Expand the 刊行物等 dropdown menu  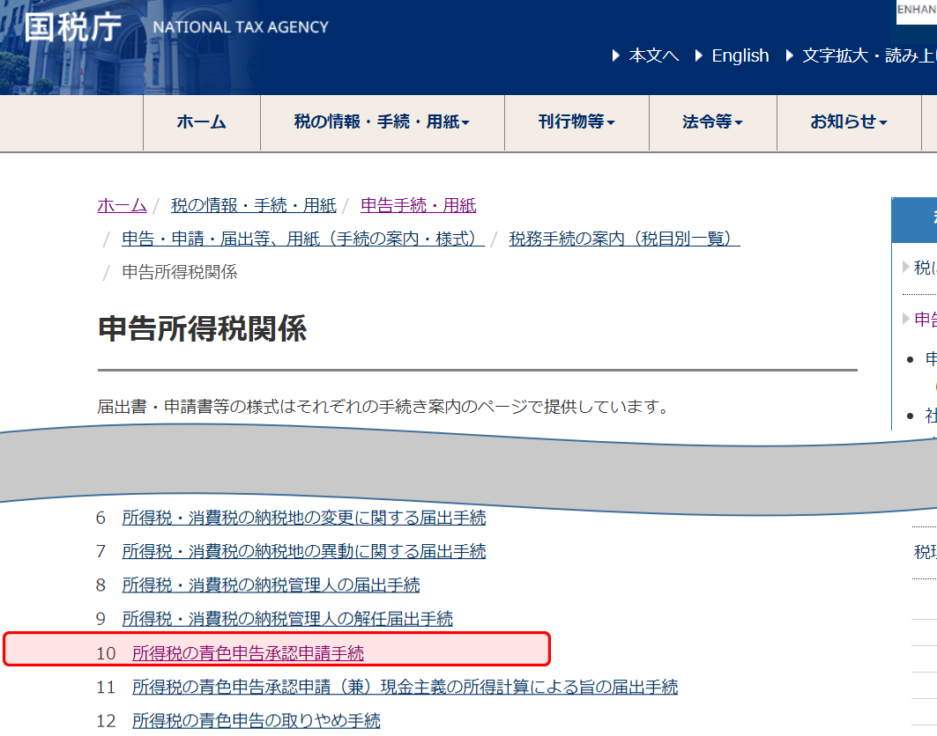[576, 122]
